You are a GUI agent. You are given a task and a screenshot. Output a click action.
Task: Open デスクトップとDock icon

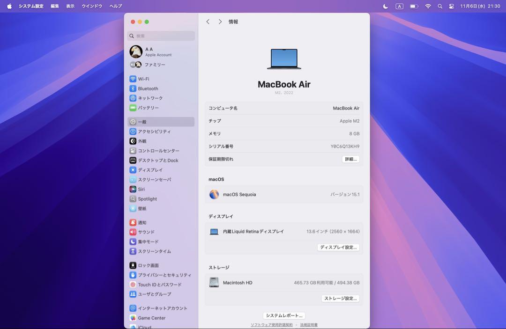(x=133, y=160)
